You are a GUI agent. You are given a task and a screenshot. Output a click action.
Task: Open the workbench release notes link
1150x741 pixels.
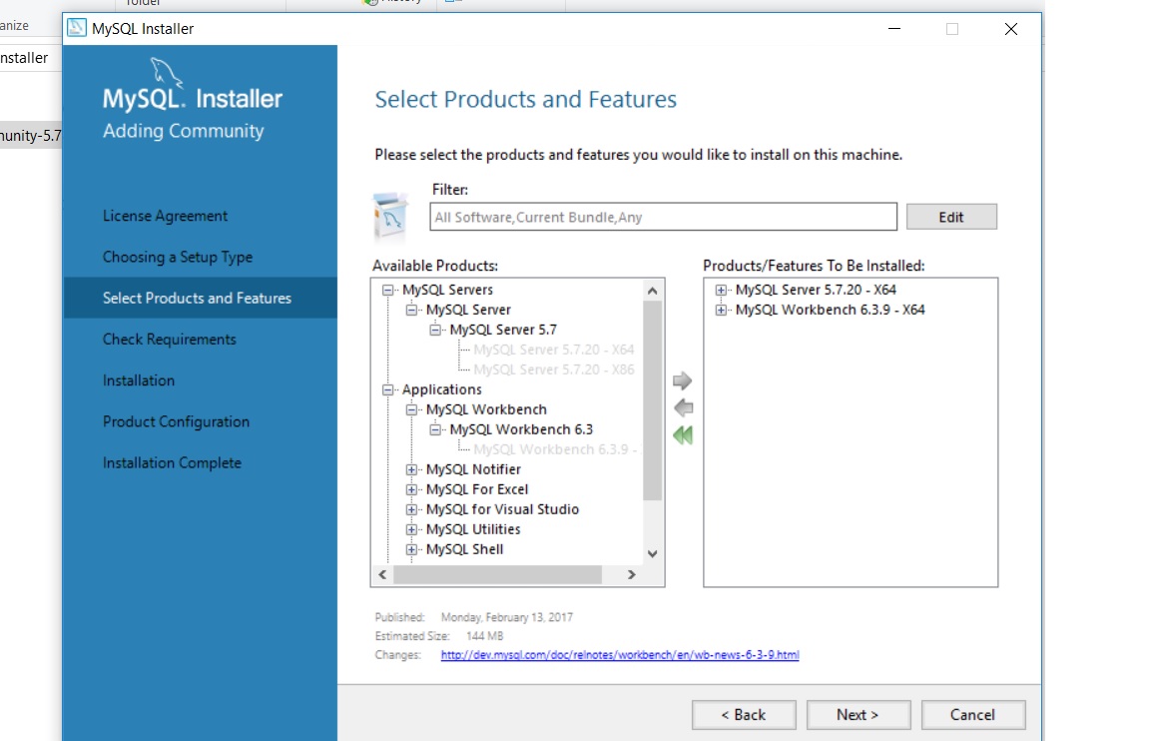tap(620, 654)
